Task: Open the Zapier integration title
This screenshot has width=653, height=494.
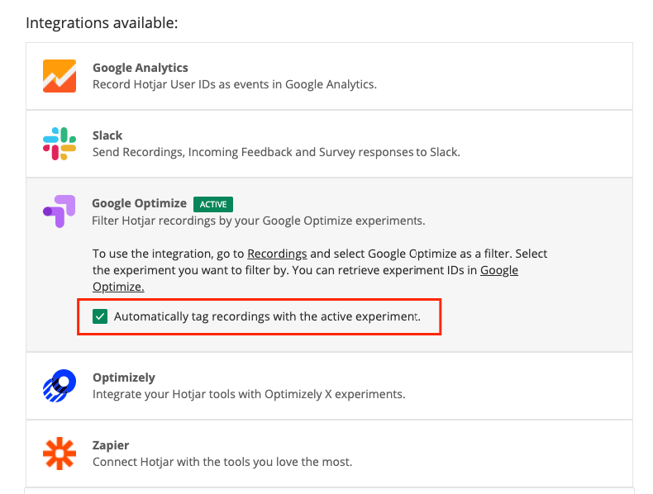Action: coord(112,445)
